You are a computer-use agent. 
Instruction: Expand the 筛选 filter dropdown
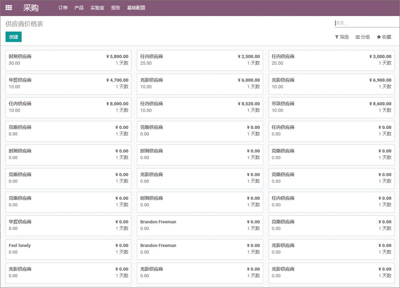[342, 37]
